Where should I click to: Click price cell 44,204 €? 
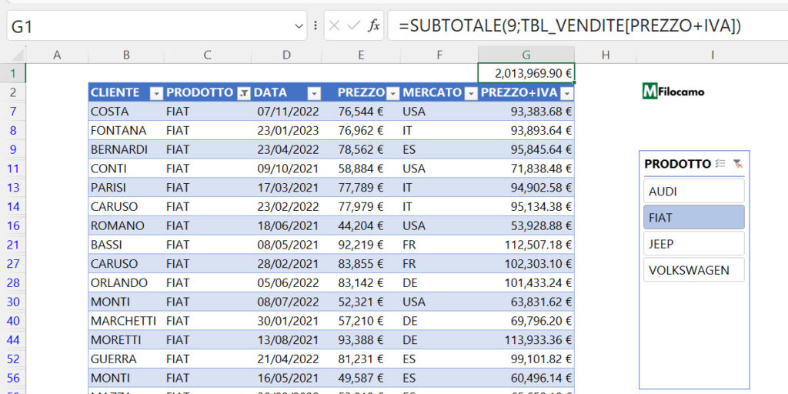coord(361,225)
